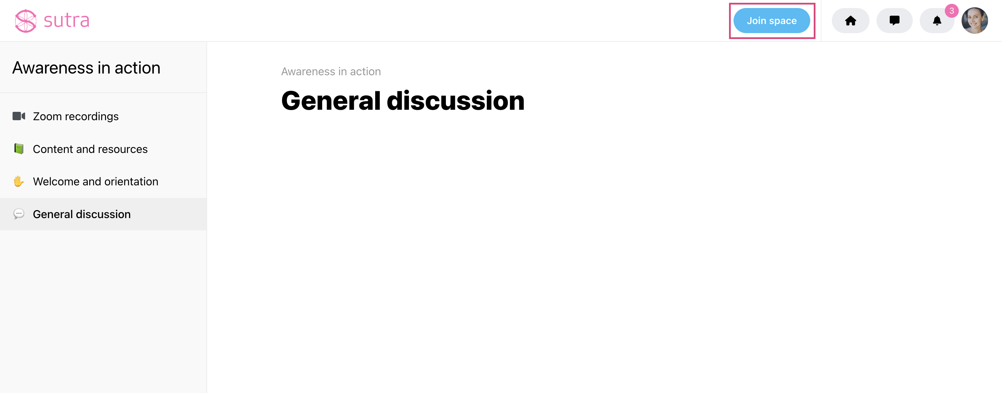Click the Sutra flower logo icon
The image size is (1002, 393).
tap(26, 21)
